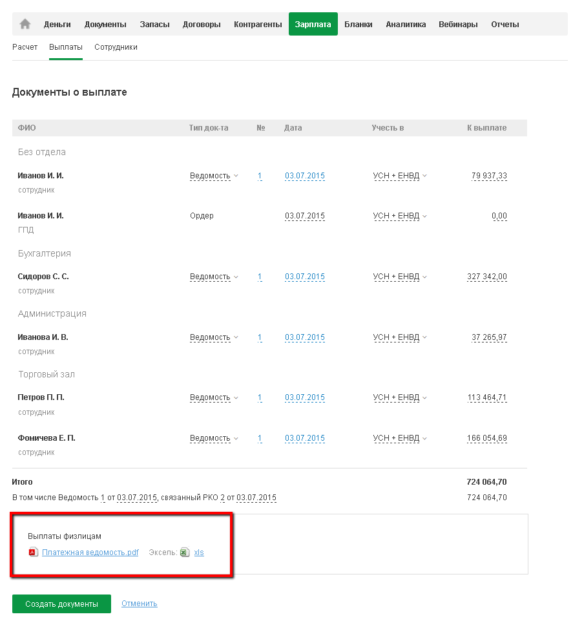The height and width of the screenshot is (621, 573).
Task: Open УСН + ЕНВД dropdown for Иванов ГПД row
Action: tap(400, 216)
